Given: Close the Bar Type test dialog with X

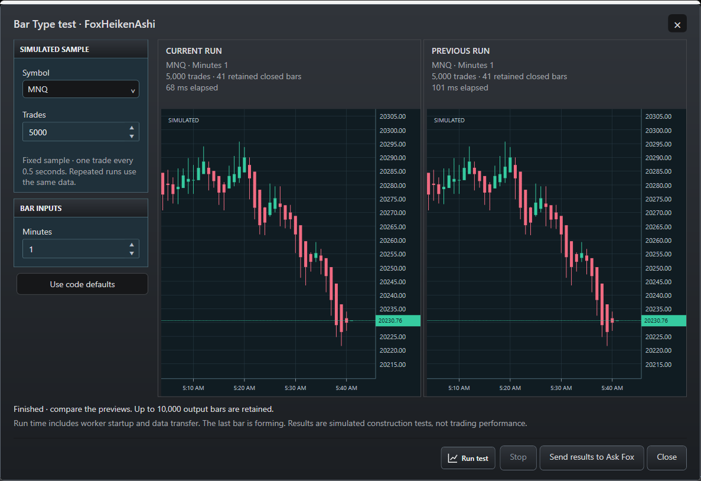Looking at the screenshot, I should click(677, 24).
